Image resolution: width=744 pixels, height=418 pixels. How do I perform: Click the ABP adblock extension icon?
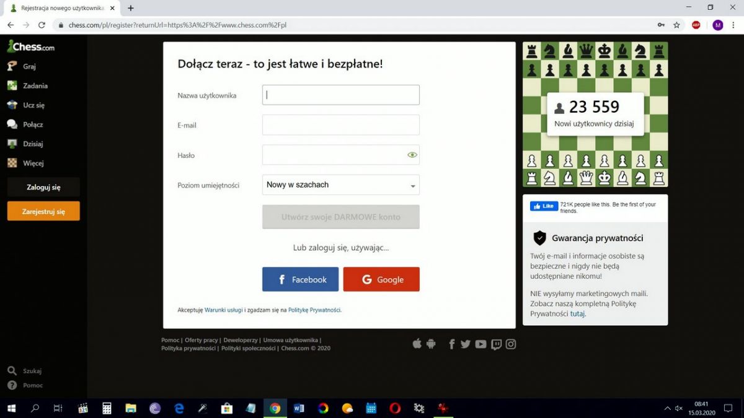click(696, 25)
